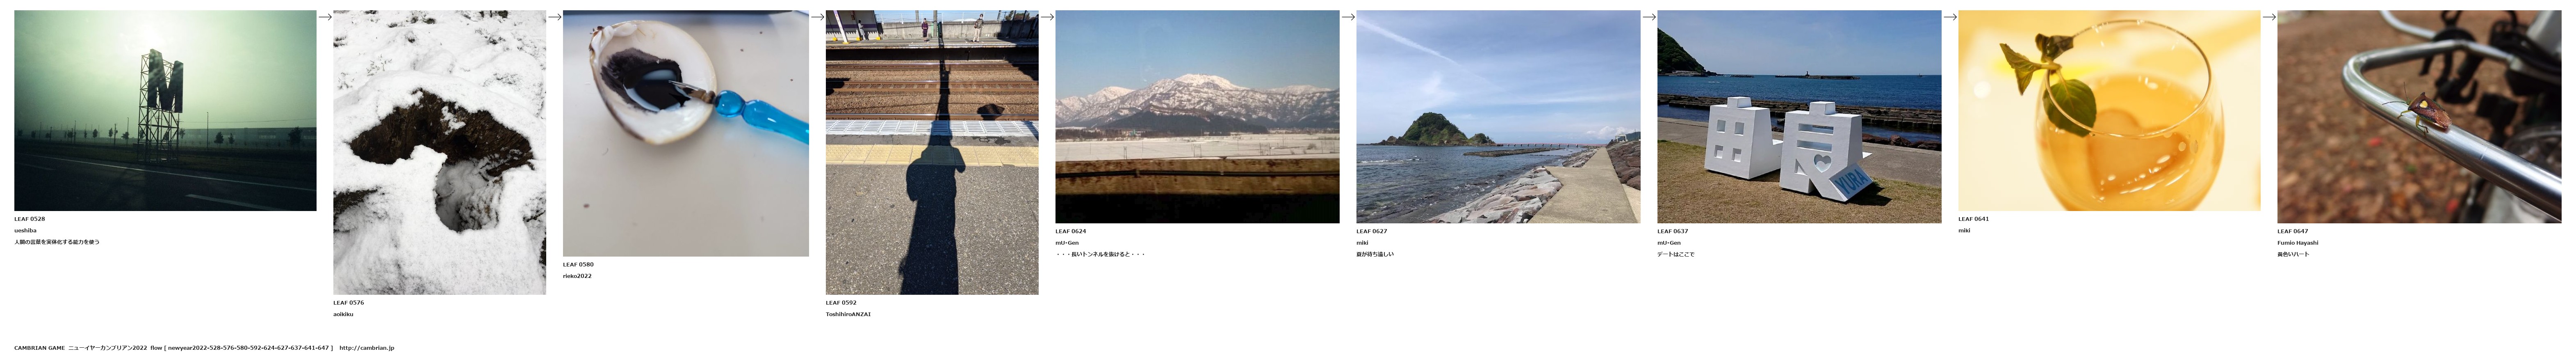Click the arrow after the snowy mountain photo

point(1348,17)
